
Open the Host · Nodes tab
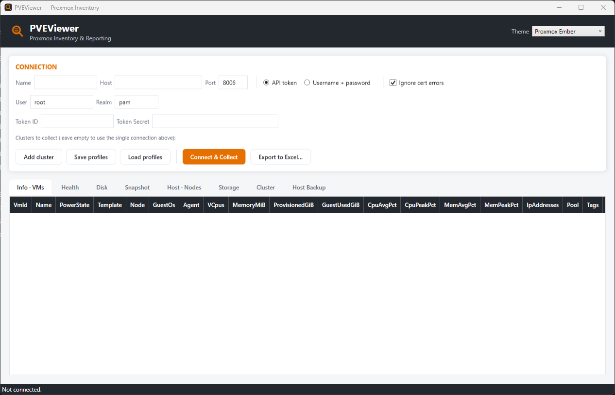[x=184, y=187]
